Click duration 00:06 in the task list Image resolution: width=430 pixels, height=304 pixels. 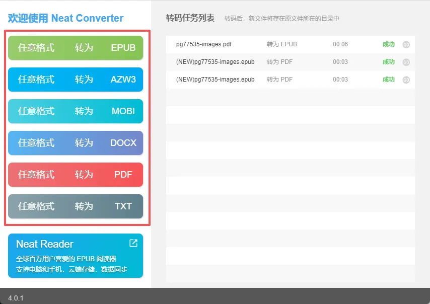click(340, 44)
